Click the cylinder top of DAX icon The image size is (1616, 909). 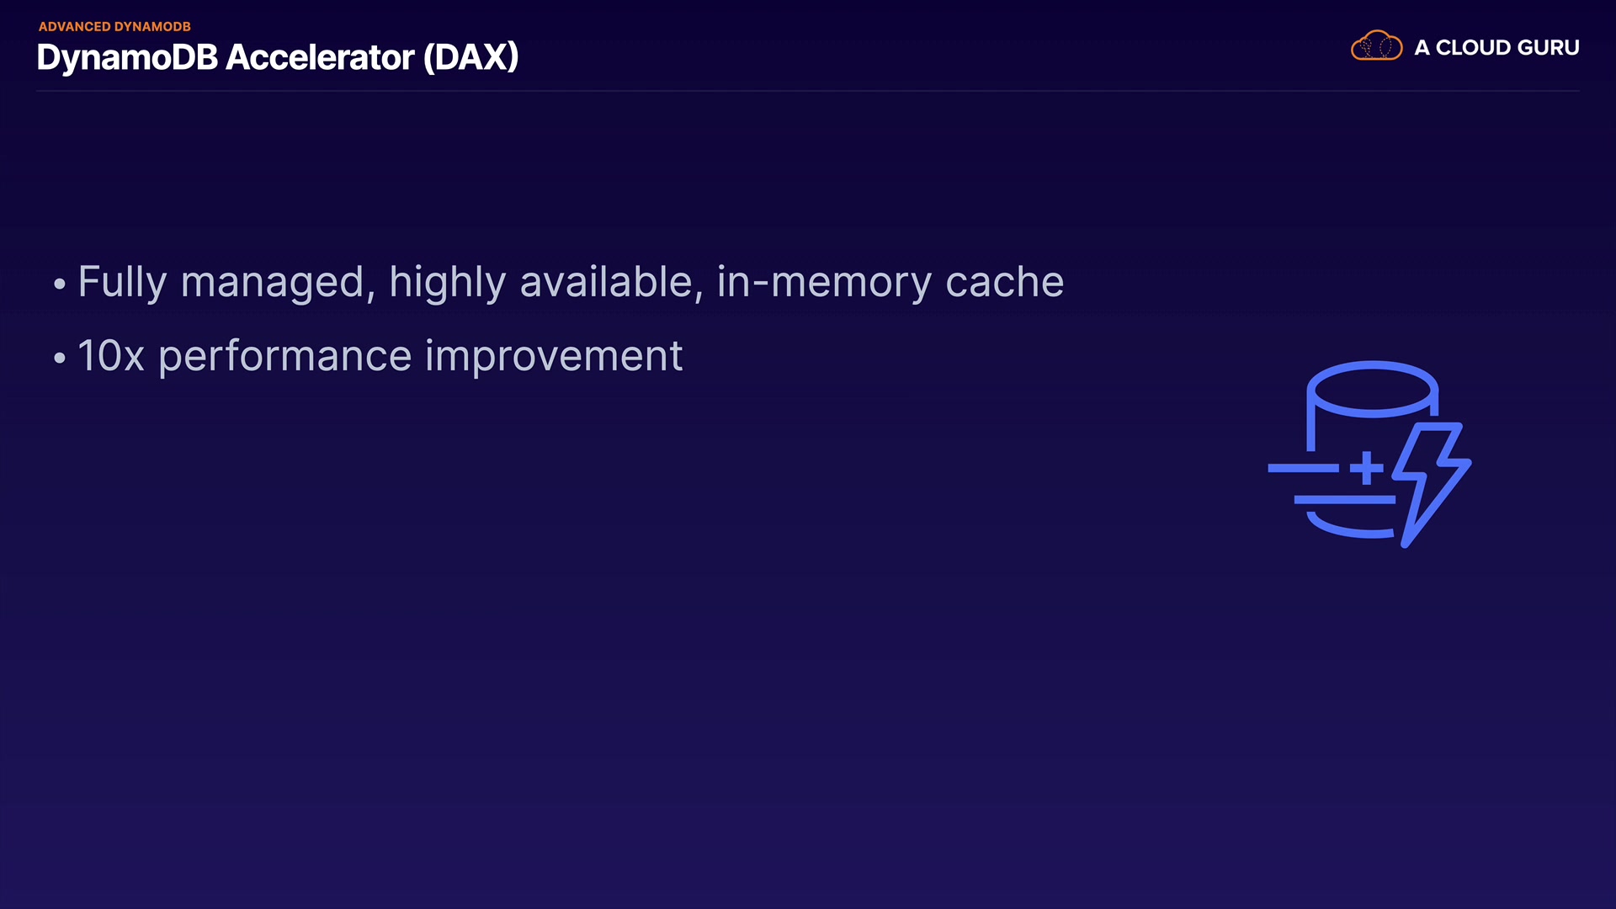point(1372,389)
